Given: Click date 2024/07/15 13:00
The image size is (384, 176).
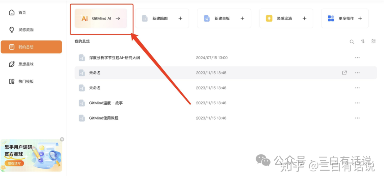Looking at the screenshot, I should pos(212,58).
